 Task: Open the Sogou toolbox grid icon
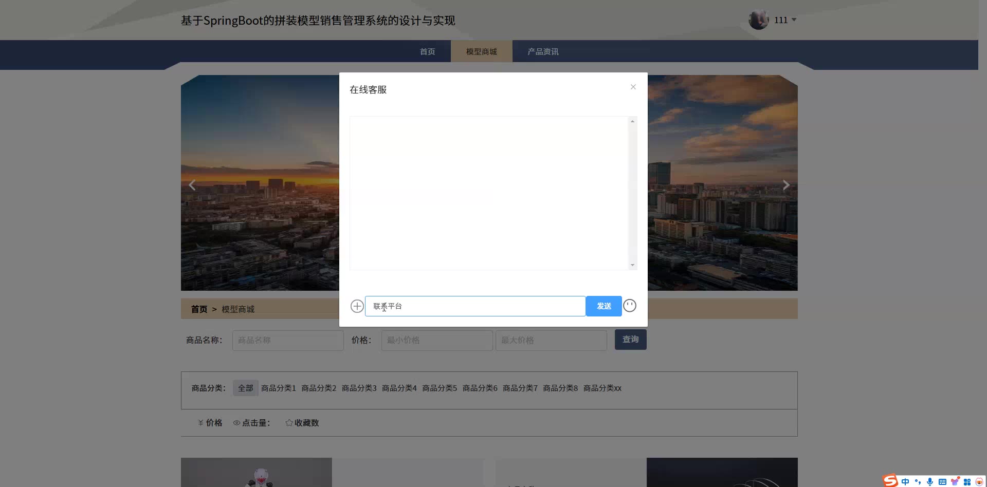tap(967, 481)
